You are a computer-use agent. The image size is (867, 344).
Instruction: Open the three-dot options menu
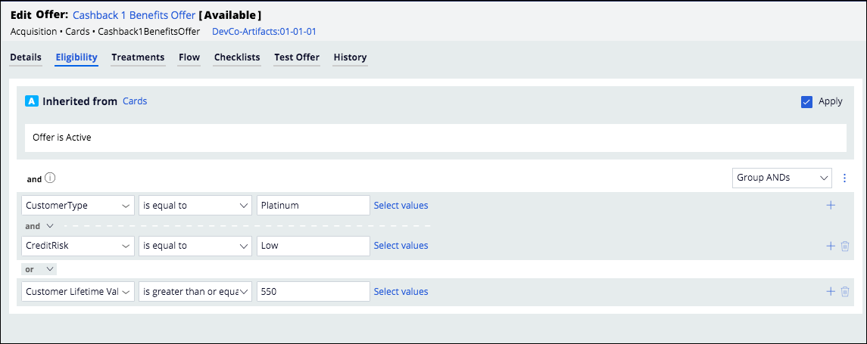[x=845, y=178]
